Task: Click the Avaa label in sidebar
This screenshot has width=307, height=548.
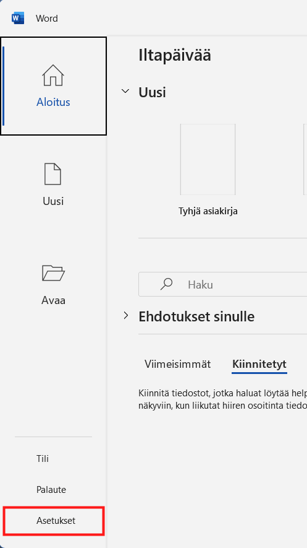Action: 53,300
